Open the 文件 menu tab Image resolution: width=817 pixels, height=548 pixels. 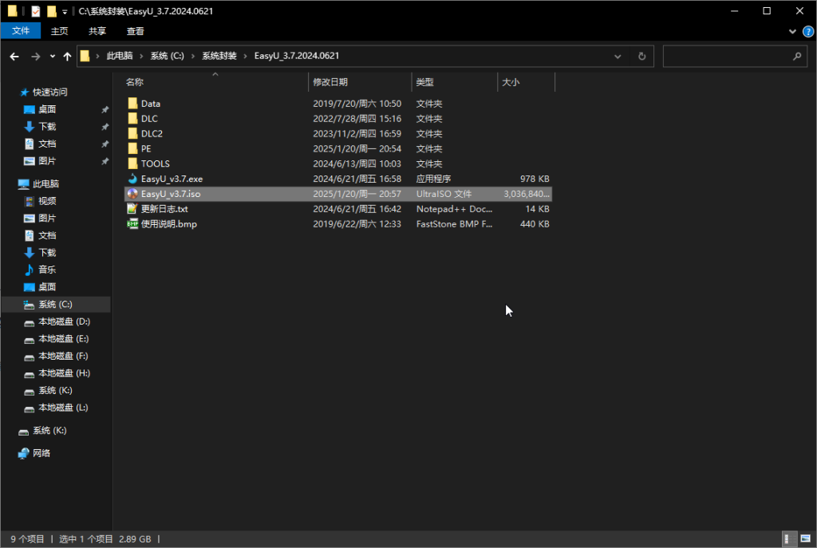[21, 31]
